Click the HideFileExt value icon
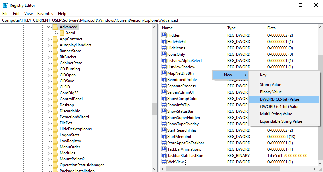This screenshot has height=172, width=323. point(164,41)
